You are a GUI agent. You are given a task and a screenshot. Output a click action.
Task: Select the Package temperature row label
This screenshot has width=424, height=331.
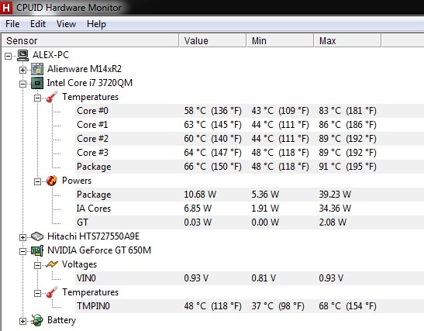click(x=94, y=167)
